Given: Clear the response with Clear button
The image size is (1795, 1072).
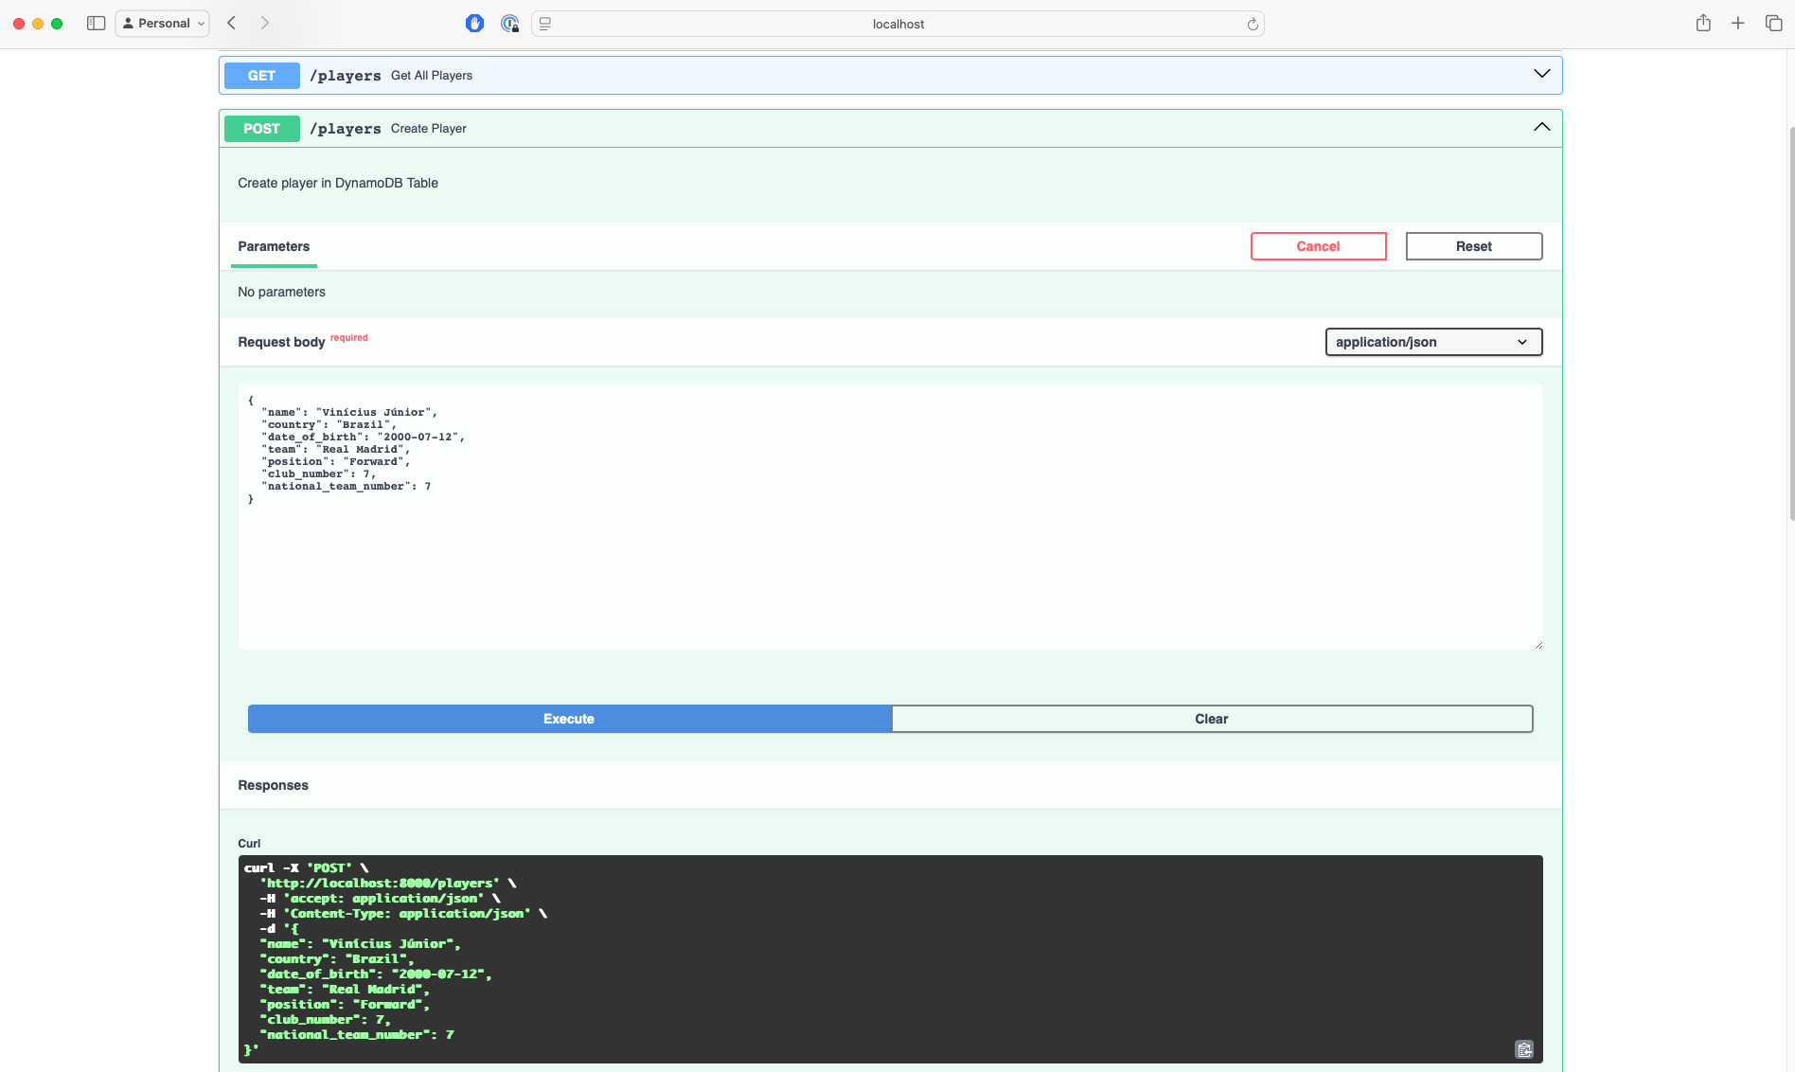Looking at the screenshot, I should pyautogui.click(x=1212, y=719).
